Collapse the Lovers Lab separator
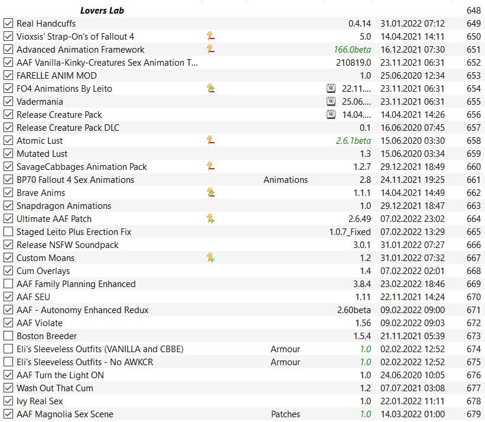Image resolution: width=485 pixels, height=422 pixels. click(x=102, y=11)
